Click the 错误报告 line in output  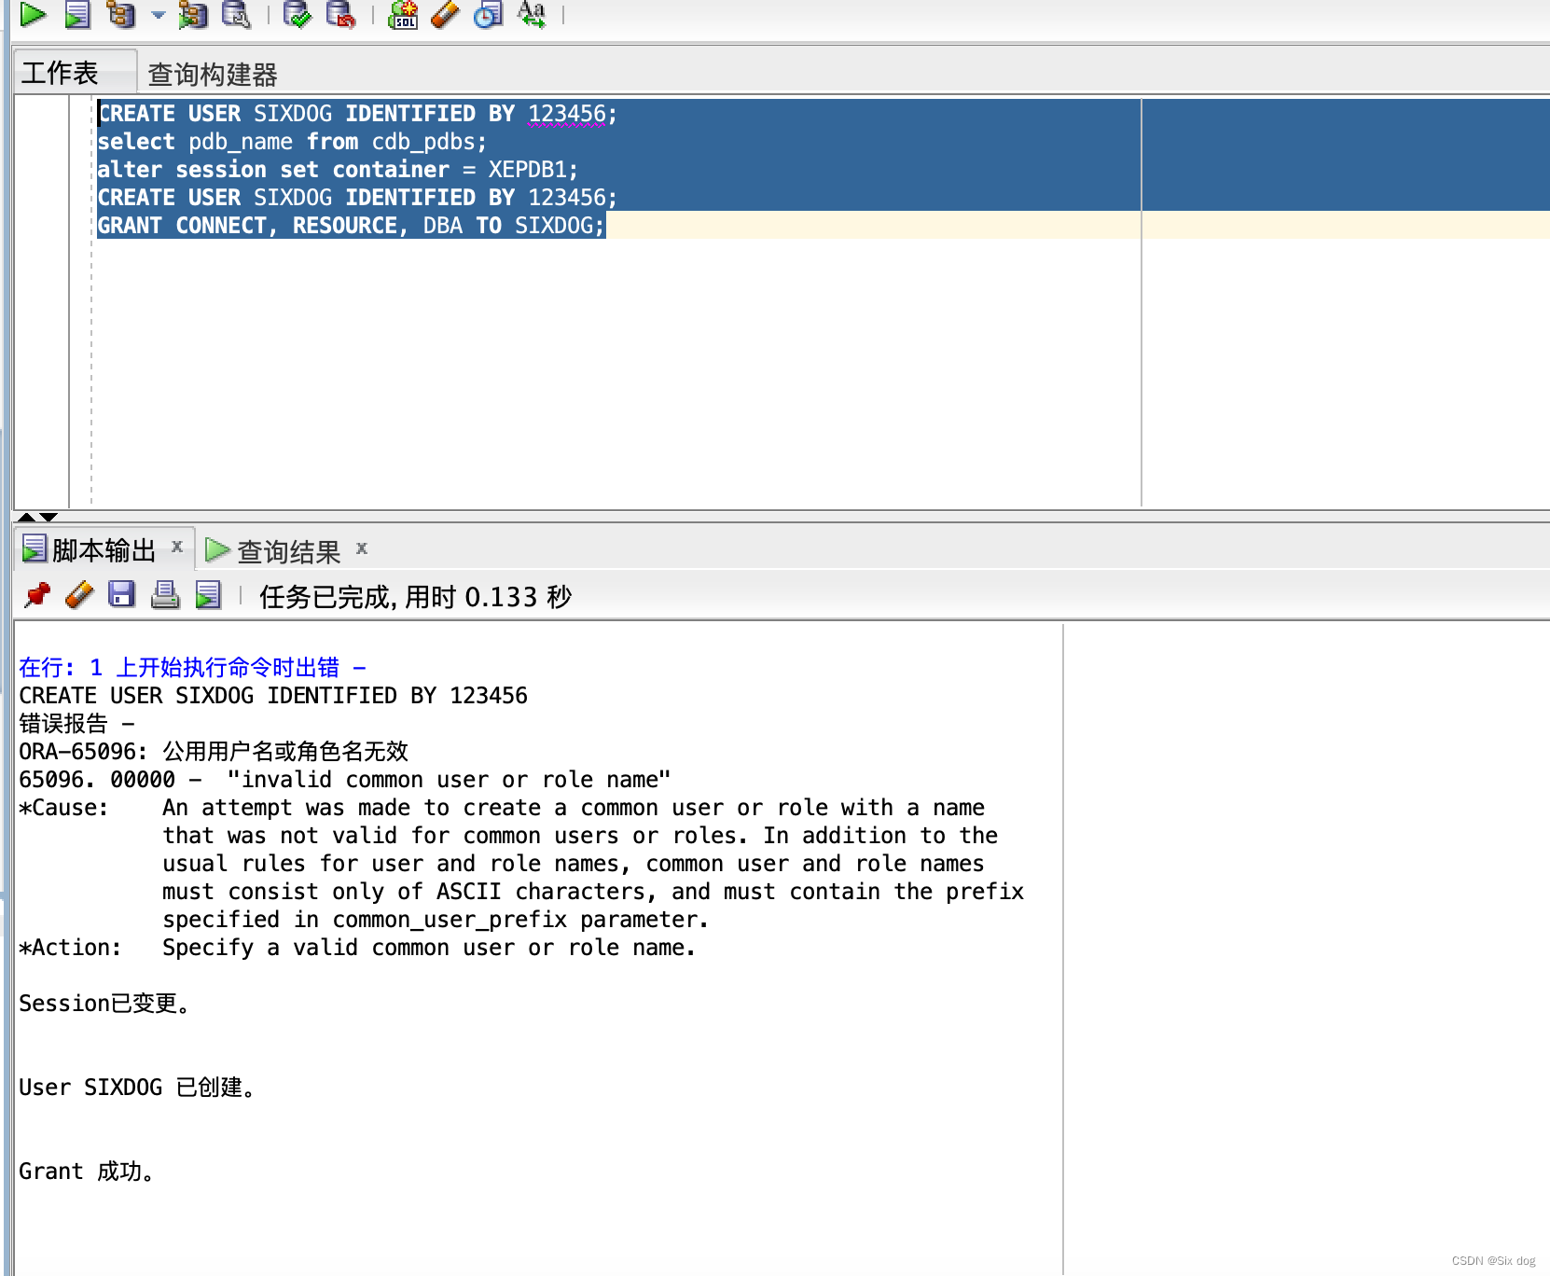coord(76,724)
